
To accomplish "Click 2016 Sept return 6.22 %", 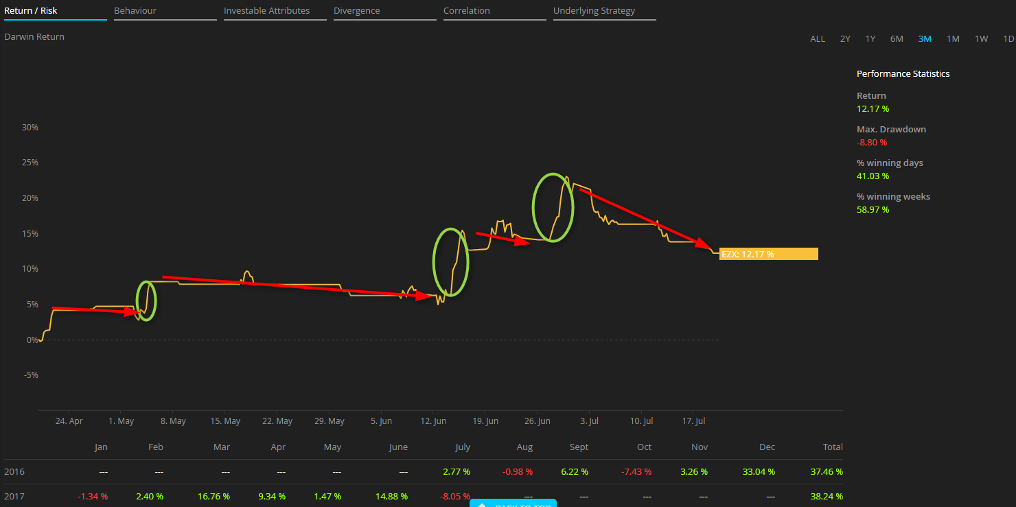I will (575, 472).
